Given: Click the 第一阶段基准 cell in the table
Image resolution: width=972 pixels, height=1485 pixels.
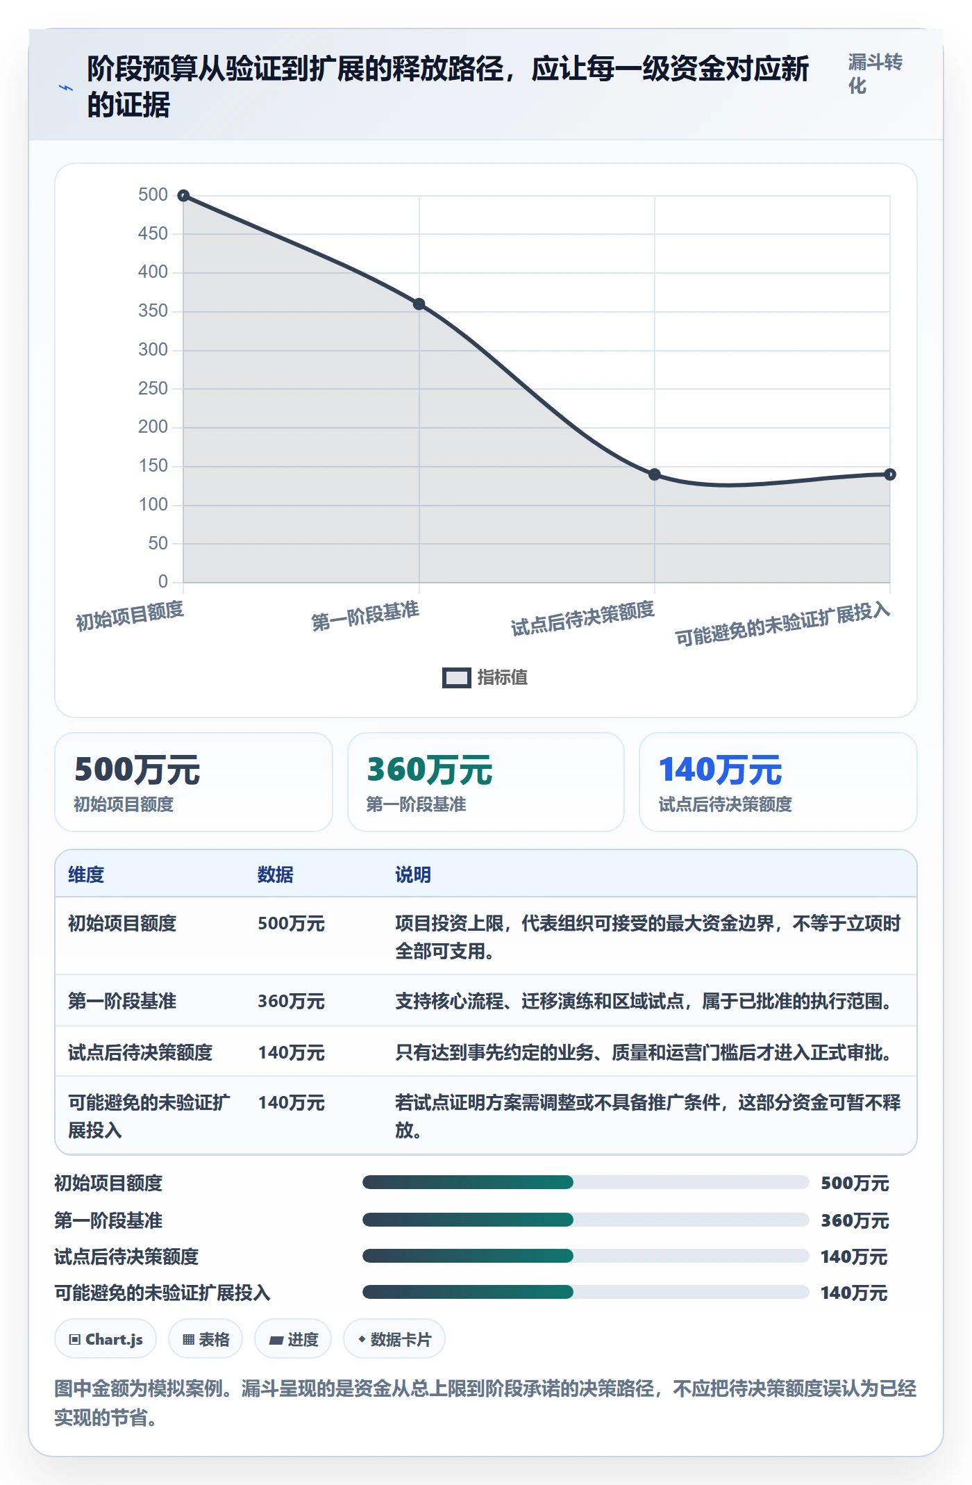Looking at the screenshot, I should (x=122, y=1001).
